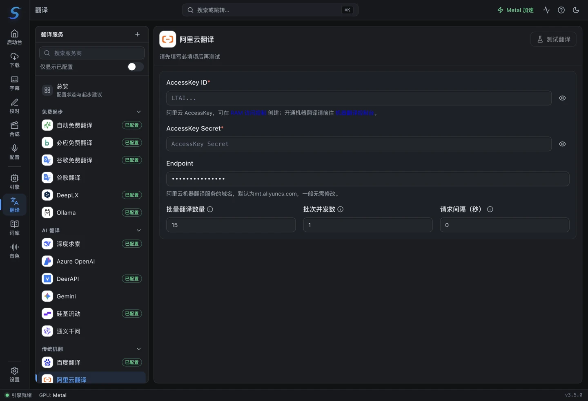
Task: Reveal AccessKey ID with eye icon
Action: pos(562,98)
